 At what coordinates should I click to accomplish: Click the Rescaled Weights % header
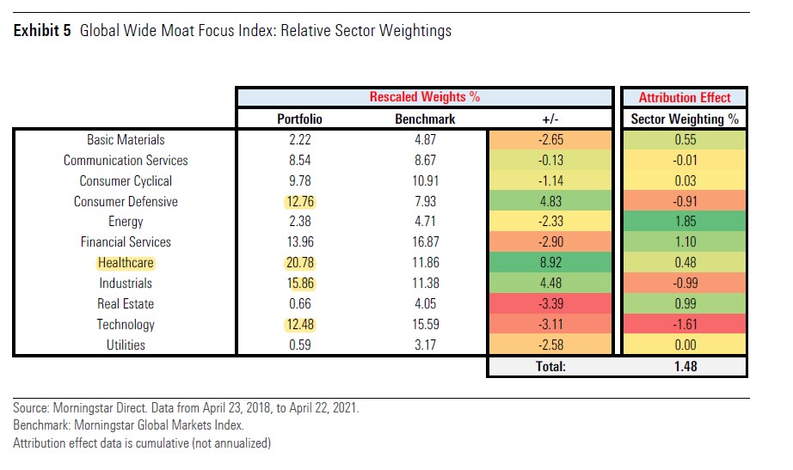coord(424,97)
